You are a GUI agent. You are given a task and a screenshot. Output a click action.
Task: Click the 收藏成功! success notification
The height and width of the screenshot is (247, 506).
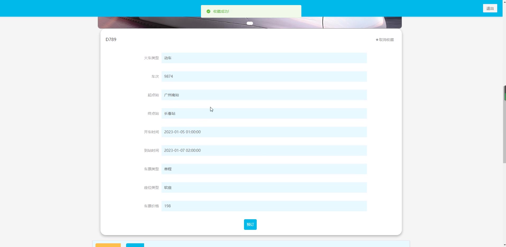coord(251,11)
